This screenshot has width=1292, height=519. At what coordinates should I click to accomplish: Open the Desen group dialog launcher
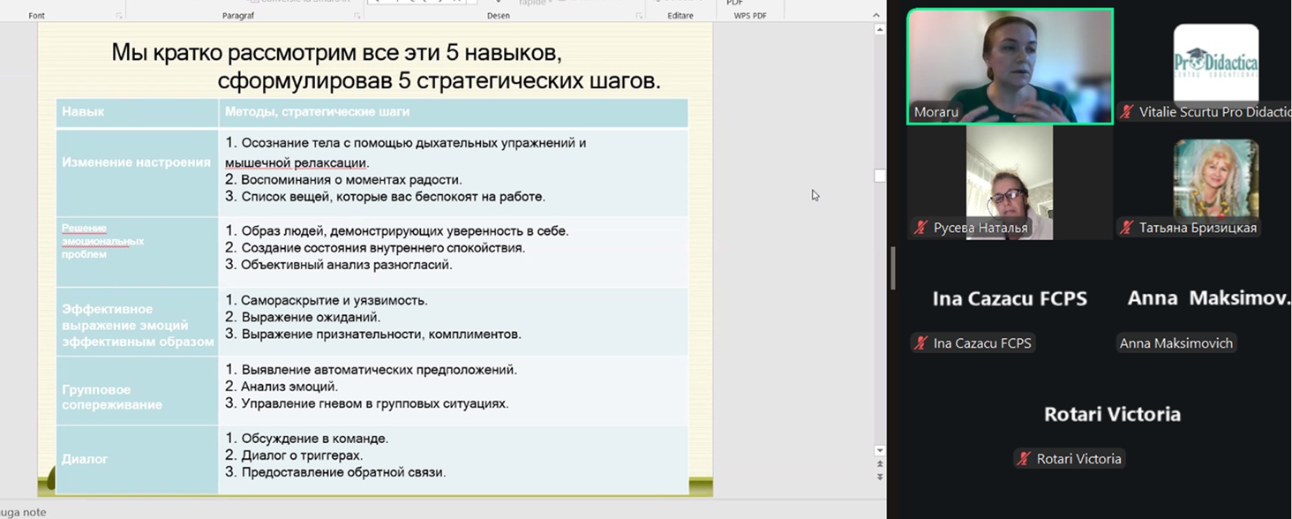pos(638,16)
